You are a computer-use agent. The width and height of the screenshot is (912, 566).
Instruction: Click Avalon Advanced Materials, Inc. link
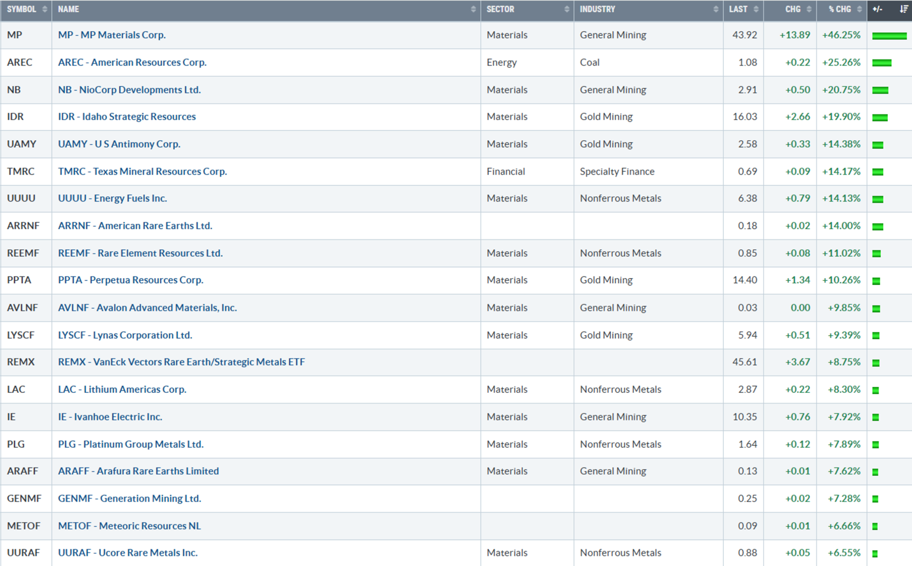147,308
